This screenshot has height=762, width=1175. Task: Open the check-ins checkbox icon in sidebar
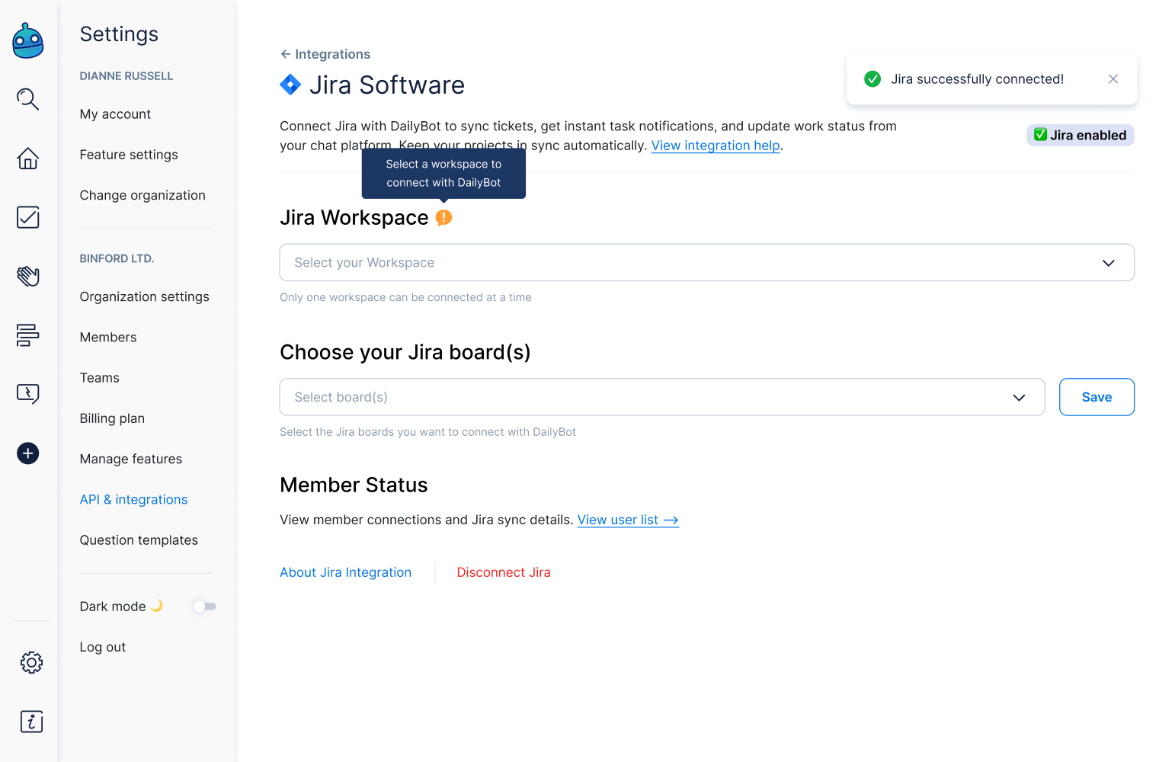click(x=28, y=217)
